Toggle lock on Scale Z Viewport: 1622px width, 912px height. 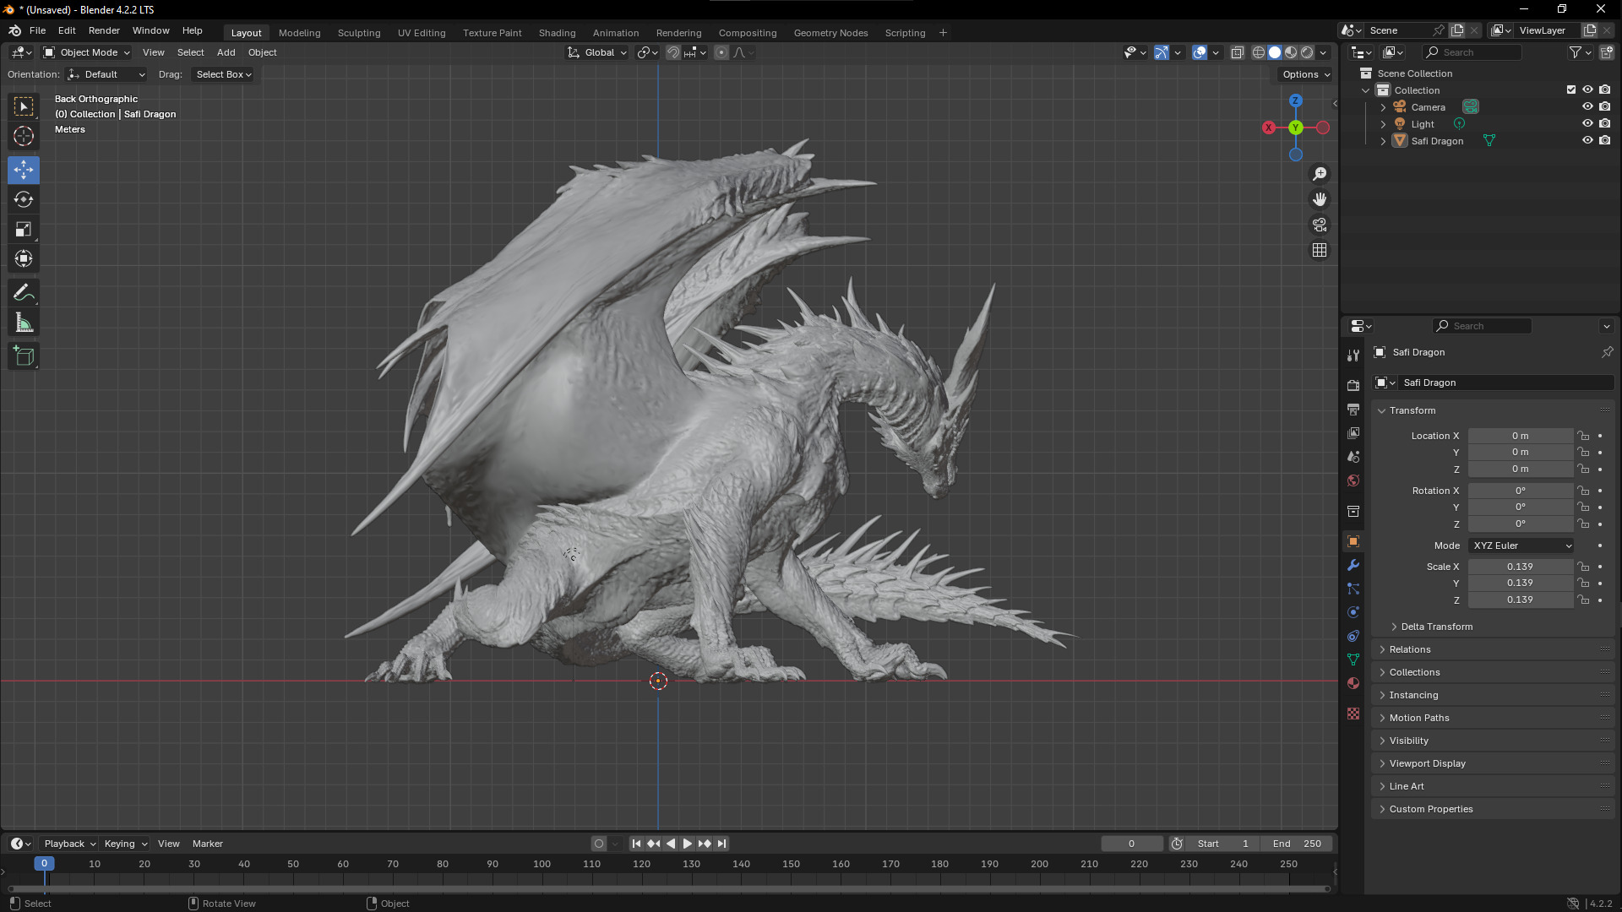point(1584,600)
